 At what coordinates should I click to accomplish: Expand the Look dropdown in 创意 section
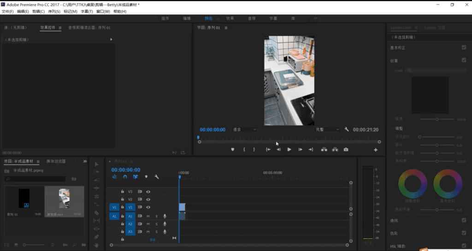(436, 70)
